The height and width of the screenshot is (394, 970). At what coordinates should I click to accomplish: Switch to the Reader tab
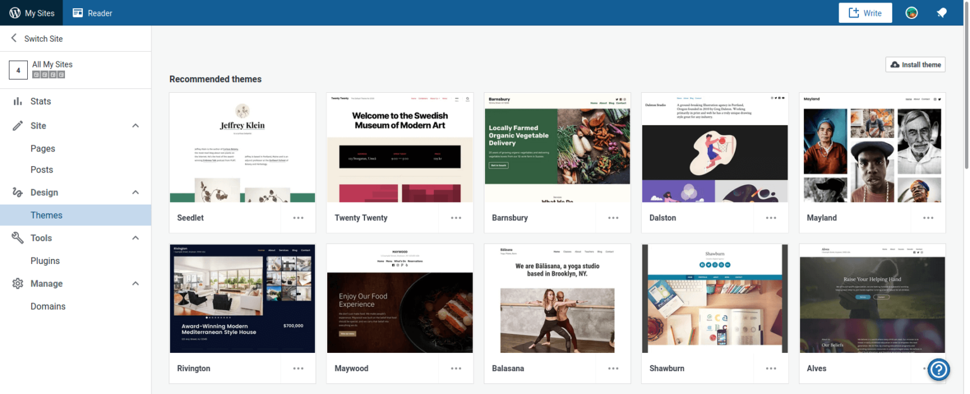(x=92, y=12)
